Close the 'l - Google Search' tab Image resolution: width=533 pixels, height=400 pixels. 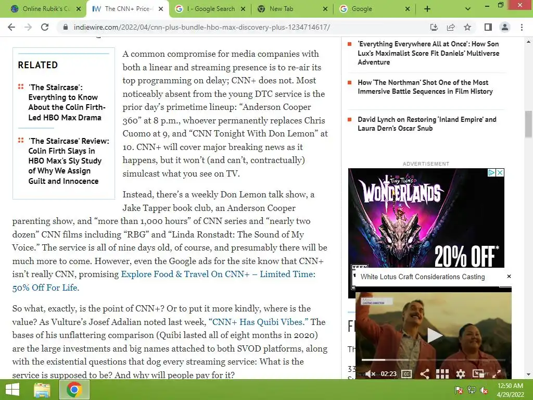click(243, 9)
